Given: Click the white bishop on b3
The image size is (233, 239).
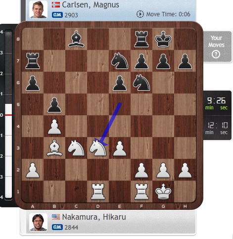Looking at the screenshot, I should (54, 148).
